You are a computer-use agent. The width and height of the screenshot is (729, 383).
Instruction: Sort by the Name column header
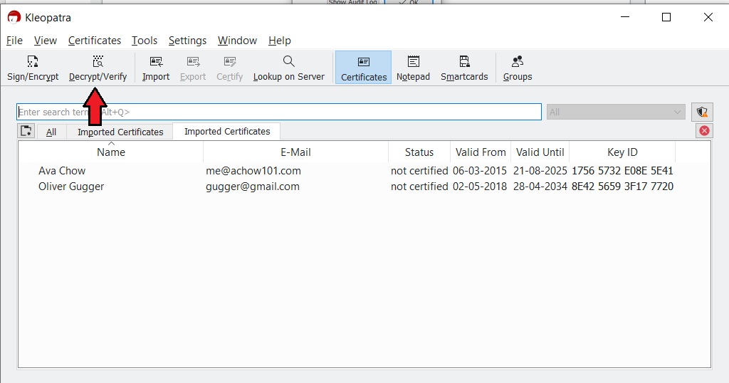(x=110, y=152)
